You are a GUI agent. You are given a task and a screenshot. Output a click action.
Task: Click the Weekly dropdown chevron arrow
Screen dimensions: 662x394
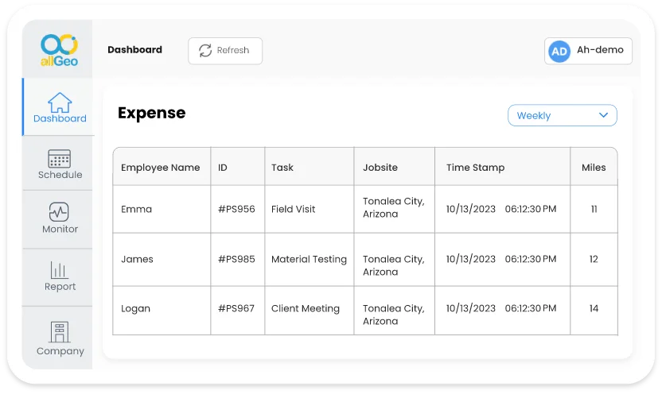603,115
